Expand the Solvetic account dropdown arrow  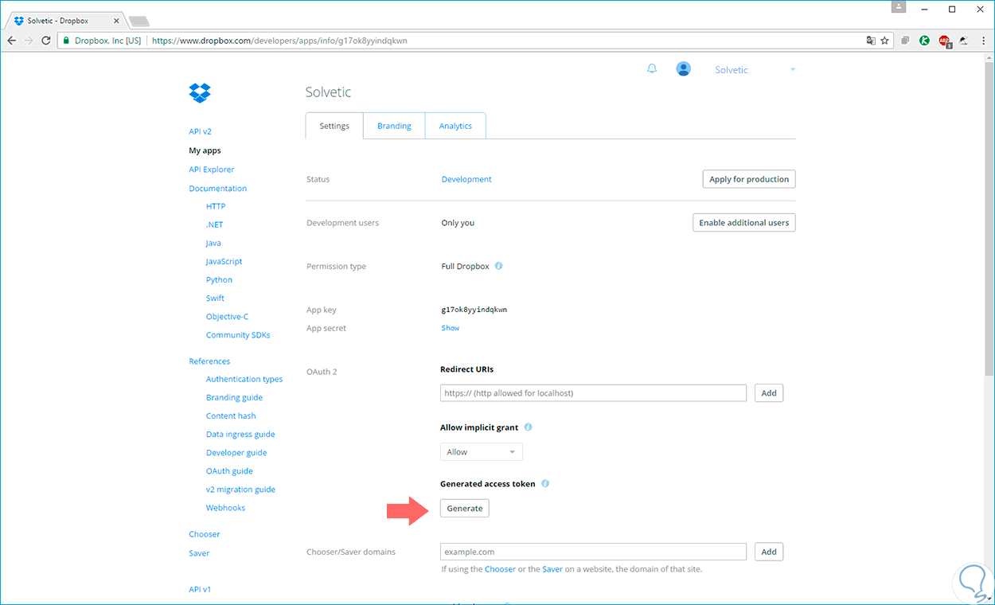pyautogui.click(x=793, y=70)
